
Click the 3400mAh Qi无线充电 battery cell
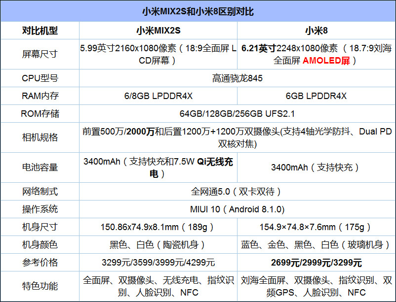click(158, 168)
